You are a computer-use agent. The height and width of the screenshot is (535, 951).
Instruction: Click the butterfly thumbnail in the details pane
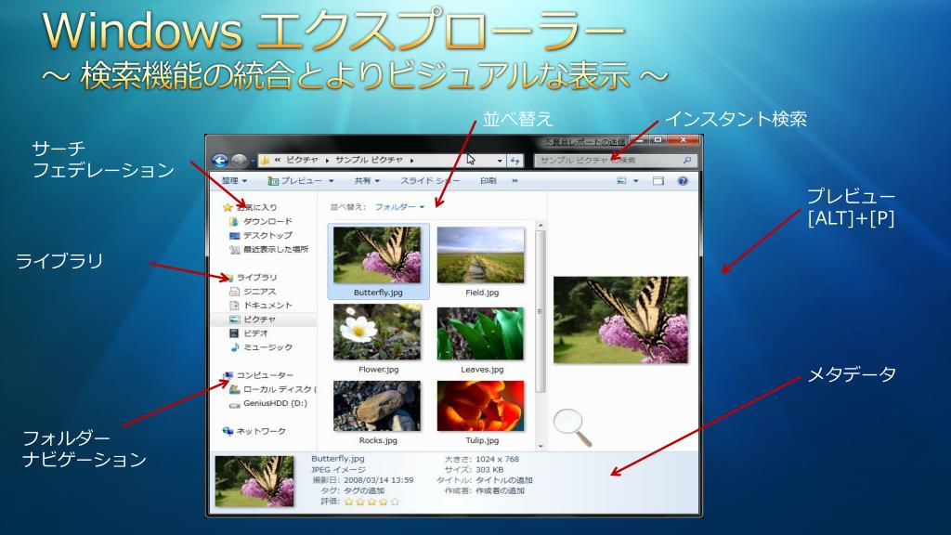click(x=254, y=482)
